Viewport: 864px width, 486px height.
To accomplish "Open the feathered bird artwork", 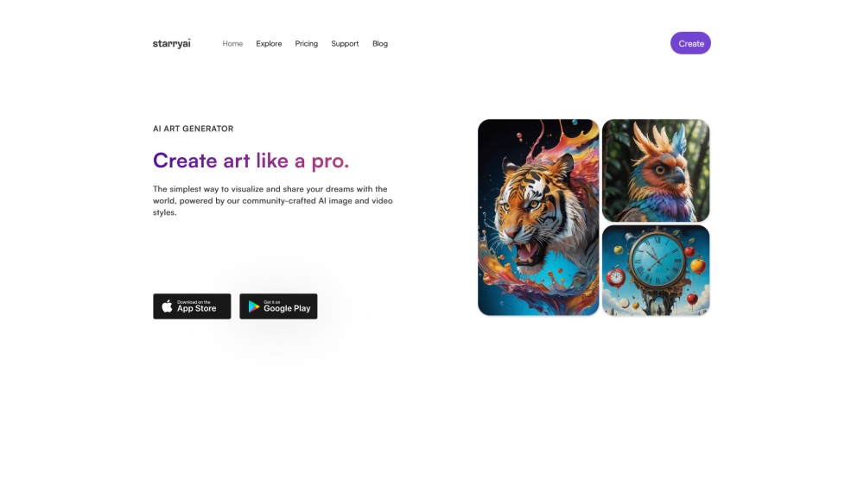I will 656,171.
